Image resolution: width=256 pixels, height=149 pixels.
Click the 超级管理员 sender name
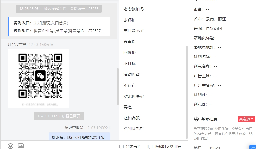(x=74, y=128)
